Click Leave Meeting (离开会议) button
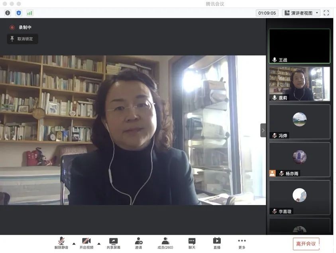This screenshot has height=253, width=336. pos(306,243)
